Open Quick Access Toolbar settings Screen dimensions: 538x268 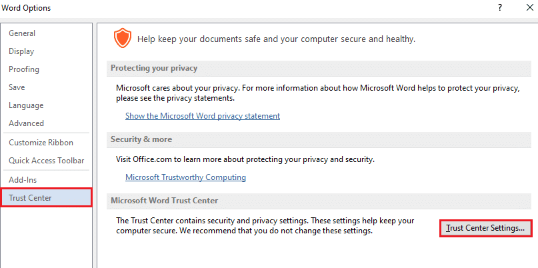[x=46, y=161]
